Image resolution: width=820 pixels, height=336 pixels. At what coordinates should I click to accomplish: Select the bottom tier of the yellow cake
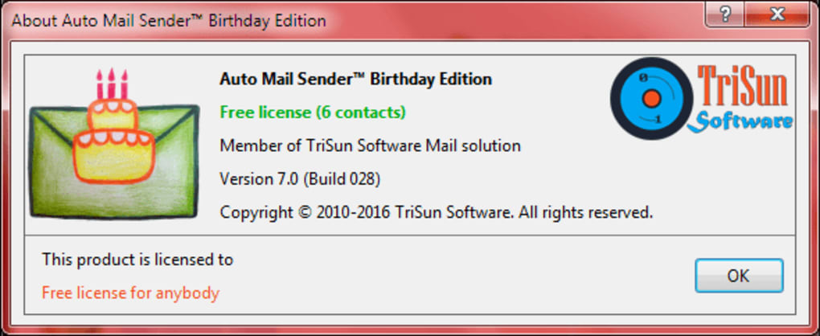pyautogui.click(x=113, y=156)
